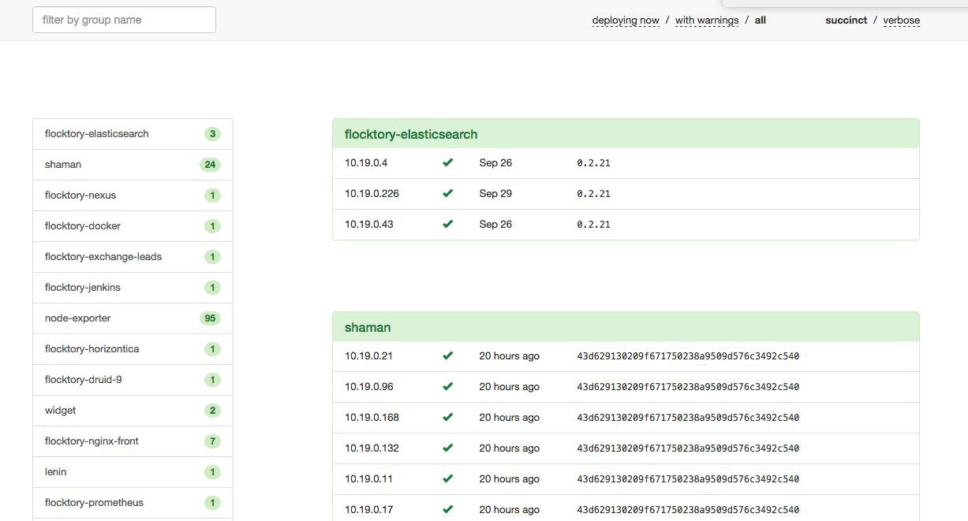968x521 pixels.
Task: Click the green checkmark for host 10.19.0.4
Action: tap(447, 163)
